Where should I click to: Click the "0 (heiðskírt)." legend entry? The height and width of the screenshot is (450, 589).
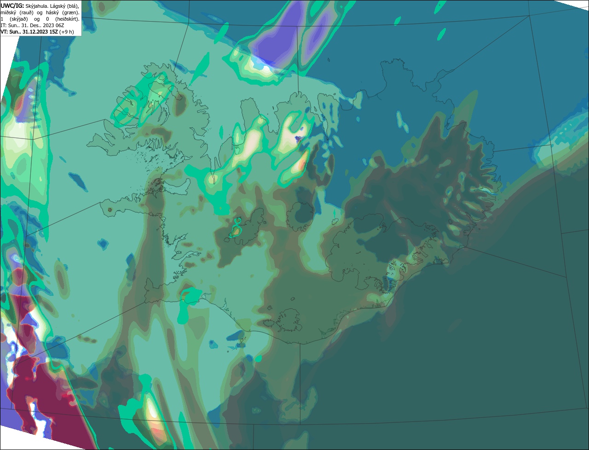tap(63, 19)
